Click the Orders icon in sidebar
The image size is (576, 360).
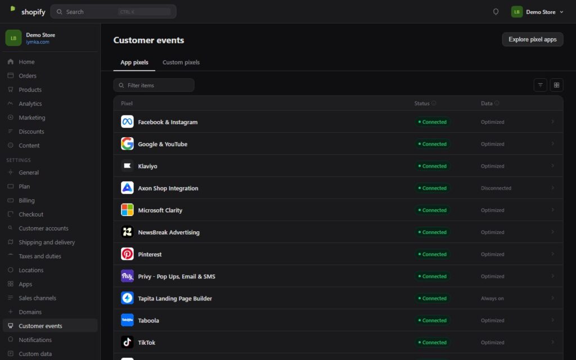pyautogui.click(x=10, y=76)
